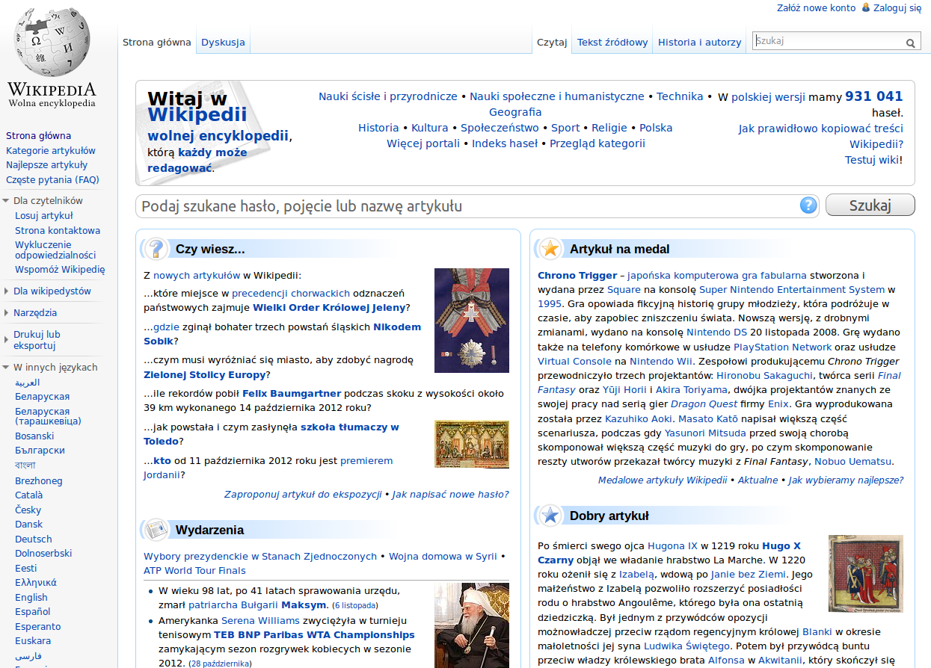Open the Chrono Trigger article link
The width and height of the screenshot is (931, 668).
tap(577, 275)
